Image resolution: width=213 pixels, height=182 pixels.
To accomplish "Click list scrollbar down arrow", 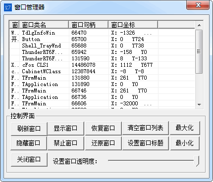I will click(199, 104).
